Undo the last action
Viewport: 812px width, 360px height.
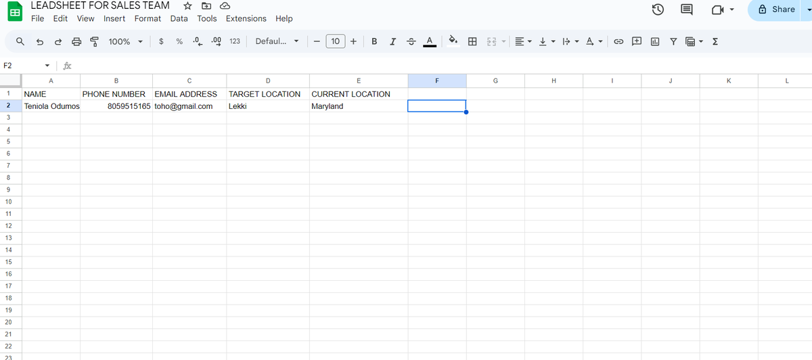40,41
